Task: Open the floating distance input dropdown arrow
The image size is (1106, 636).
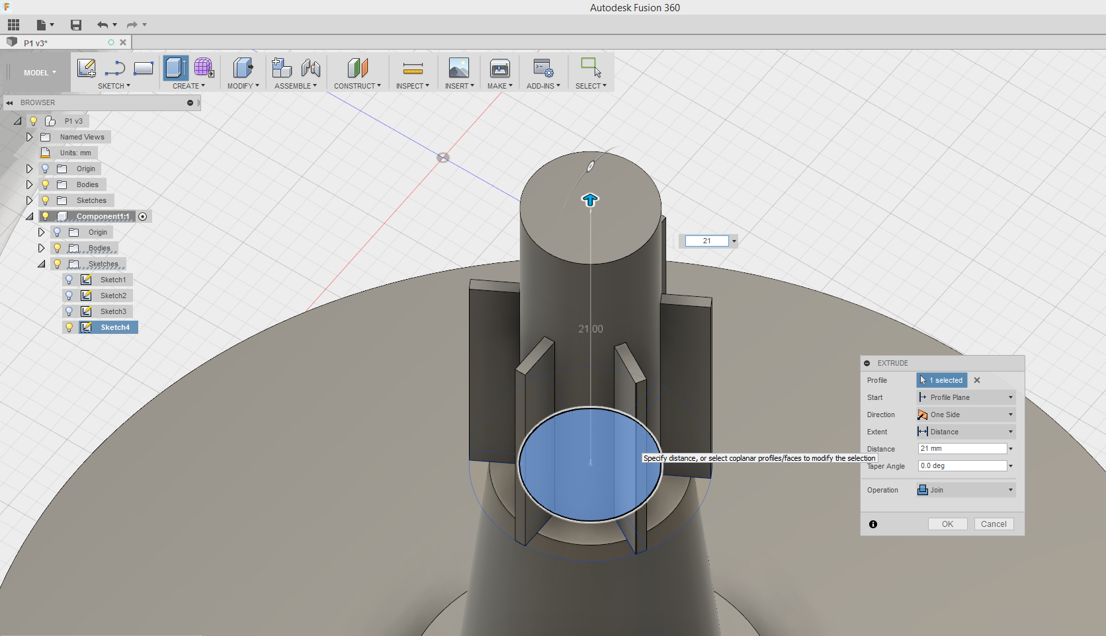Action: tap(734, 241)
